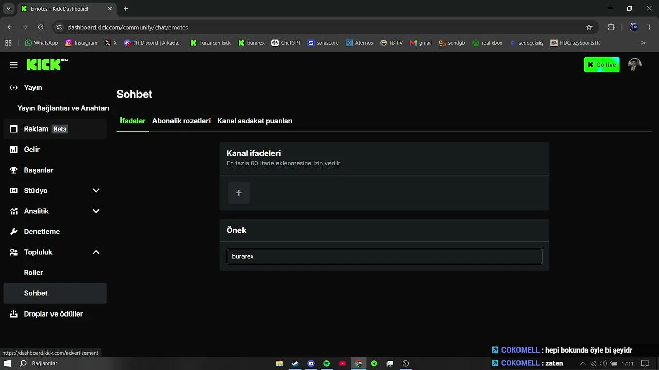Open Steam from the taskbar
This screenshot has height=370, width=659.
(295, 363)
